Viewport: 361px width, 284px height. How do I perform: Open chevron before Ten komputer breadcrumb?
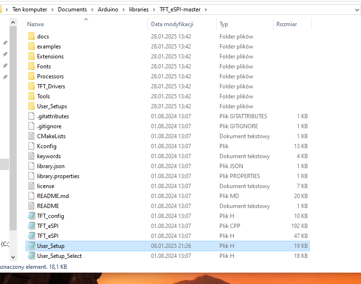click(7, 9)
